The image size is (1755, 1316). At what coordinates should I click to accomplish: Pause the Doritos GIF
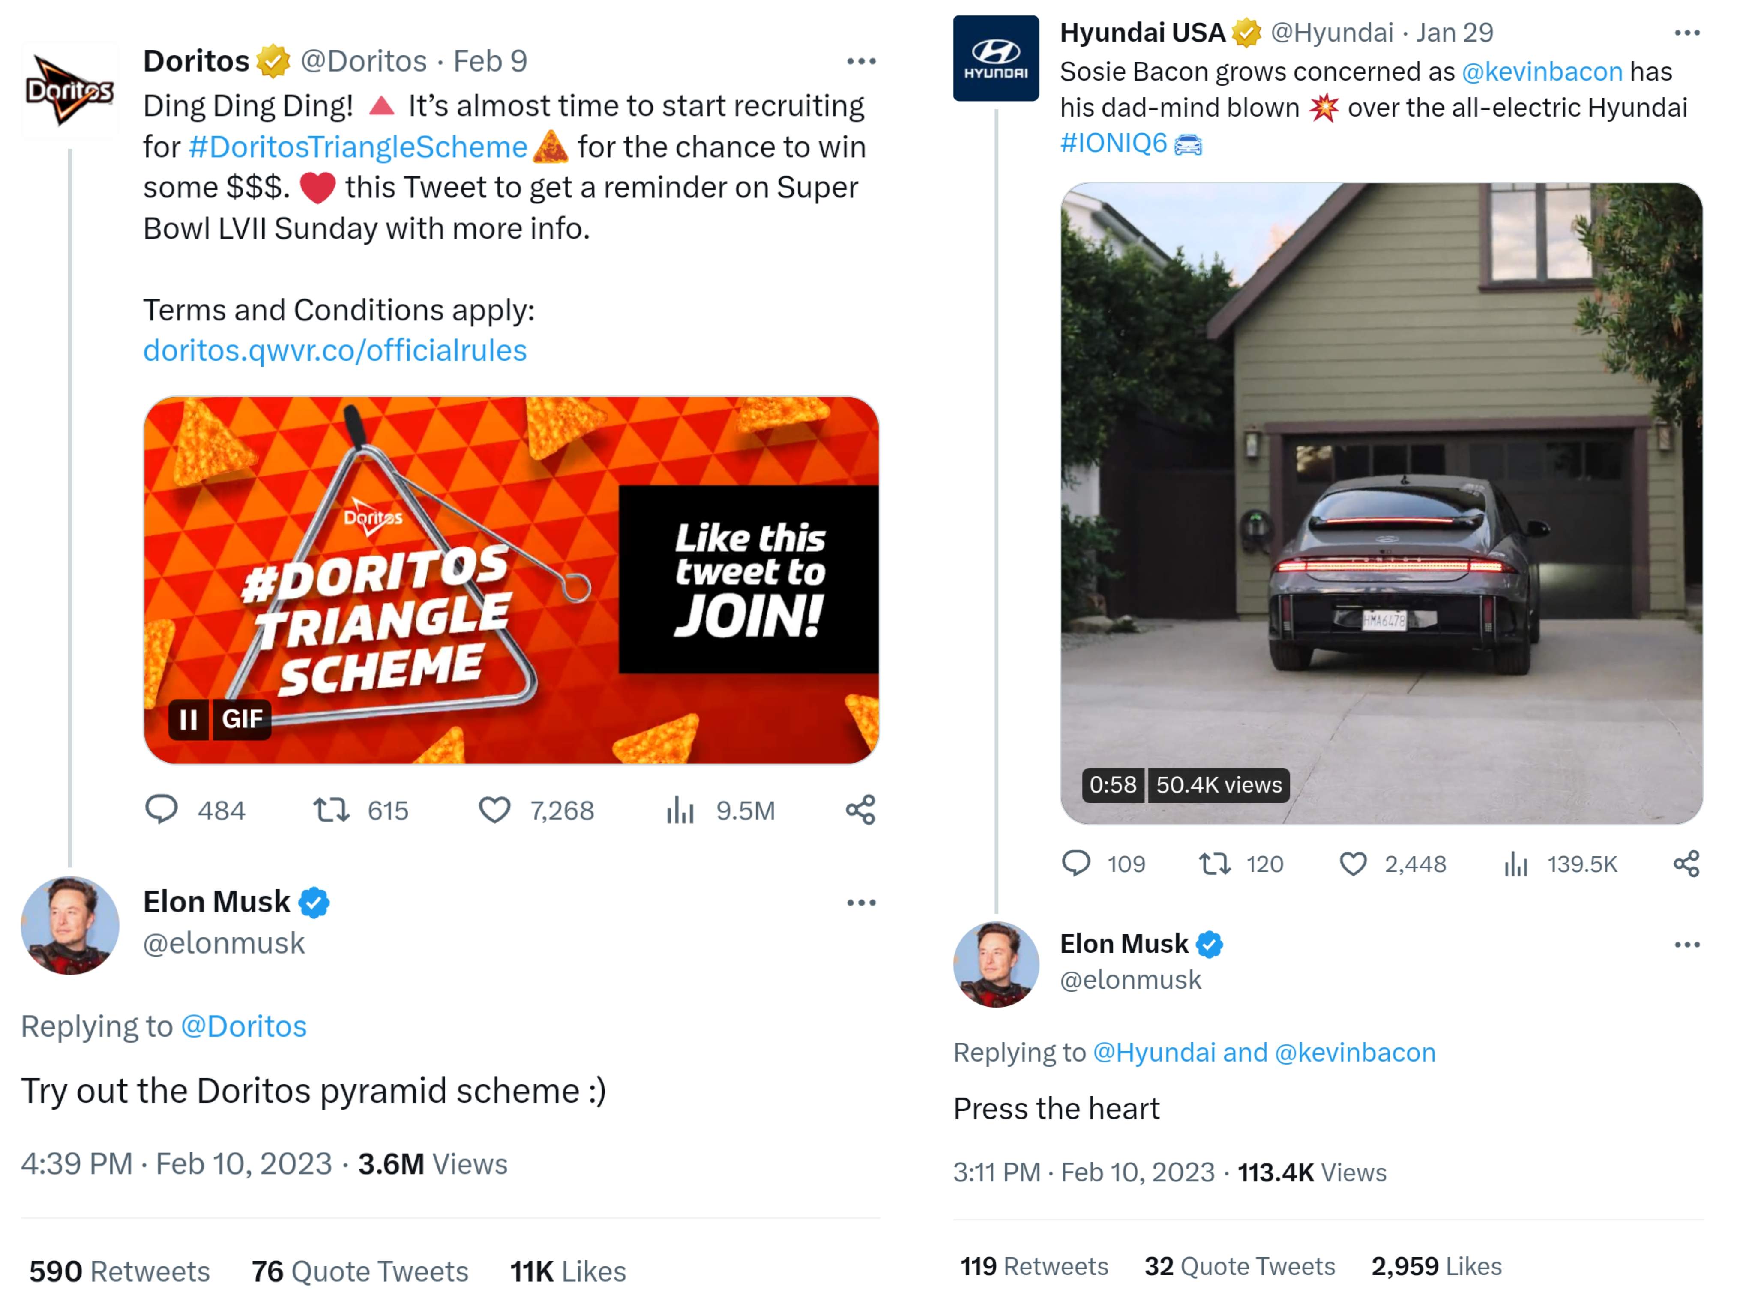[188, 720]
